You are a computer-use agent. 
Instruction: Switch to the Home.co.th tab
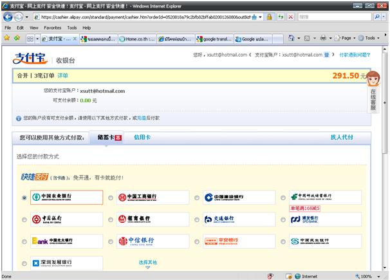pos(137,39)
